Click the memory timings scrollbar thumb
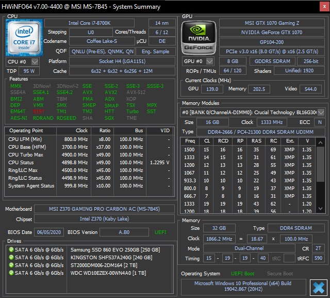This screenshot has height=298, width=330. click(320, 164)
